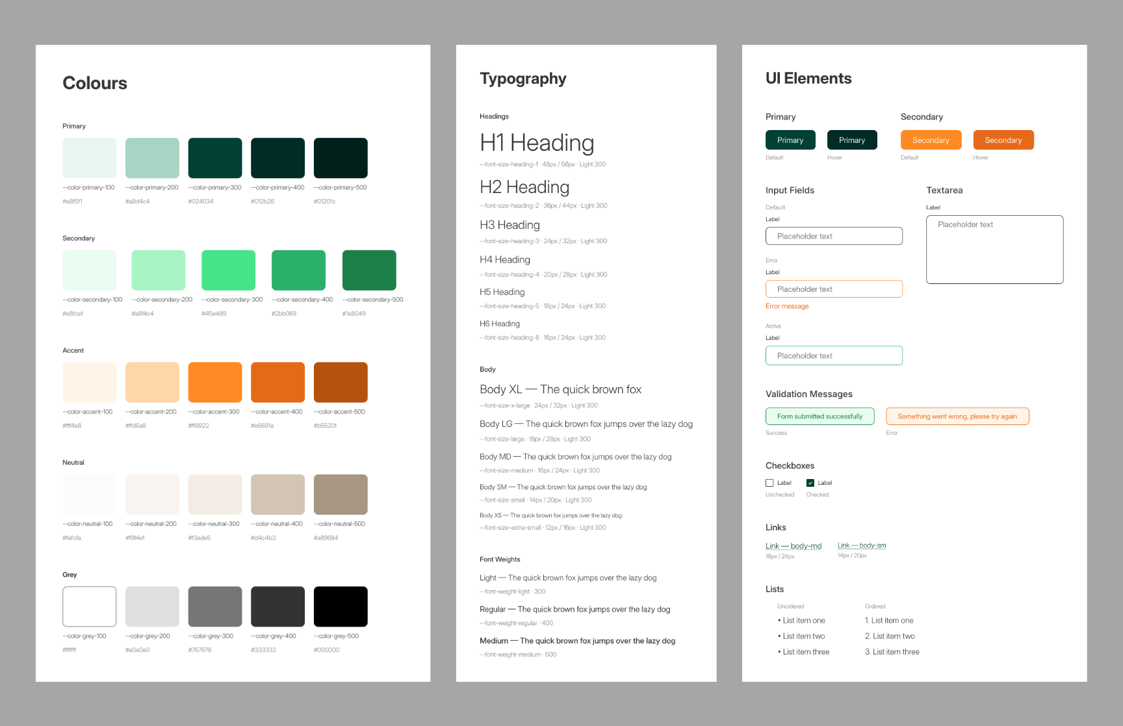Screen dimensions: 1123x726
Task: Open the Link body-sm hyperlink
Action: click(x=862, y=545)
